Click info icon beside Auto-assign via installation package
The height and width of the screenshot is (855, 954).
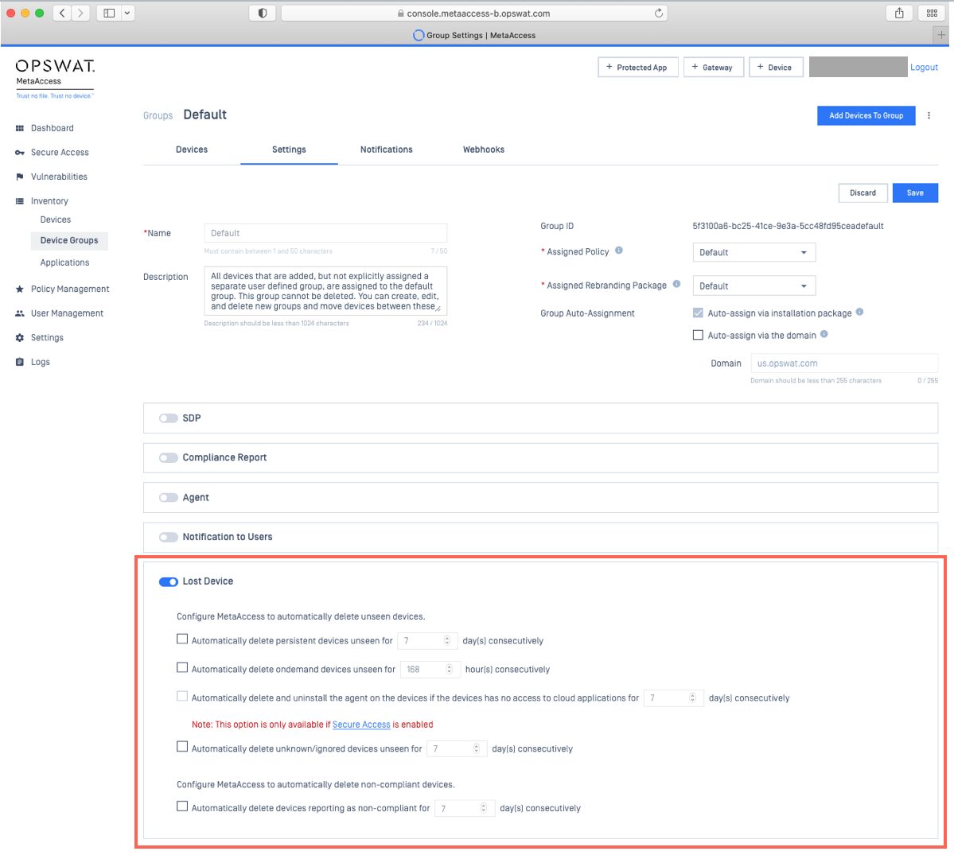[x=859, y=312]
